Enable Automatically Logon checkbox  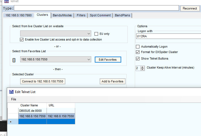pos(138,47)
